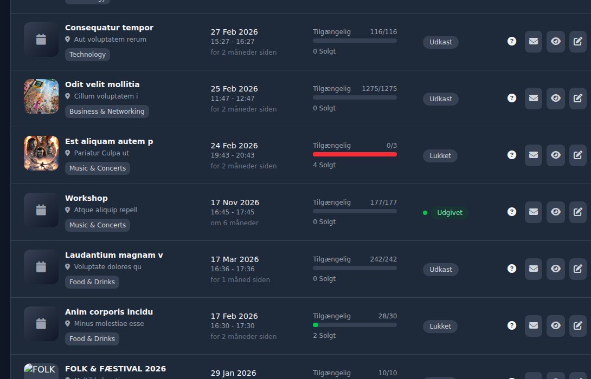591x379 pixels.
Task: Edit the Workshop event
Action: coord(578,212)
